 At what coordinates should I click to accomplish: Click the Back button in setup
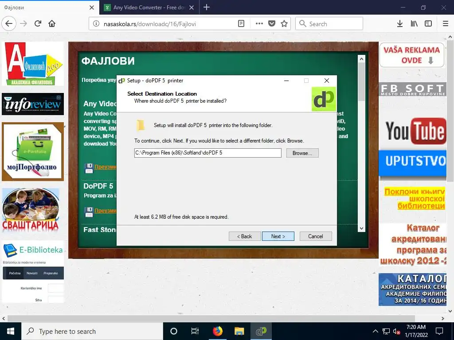(245, 236)
